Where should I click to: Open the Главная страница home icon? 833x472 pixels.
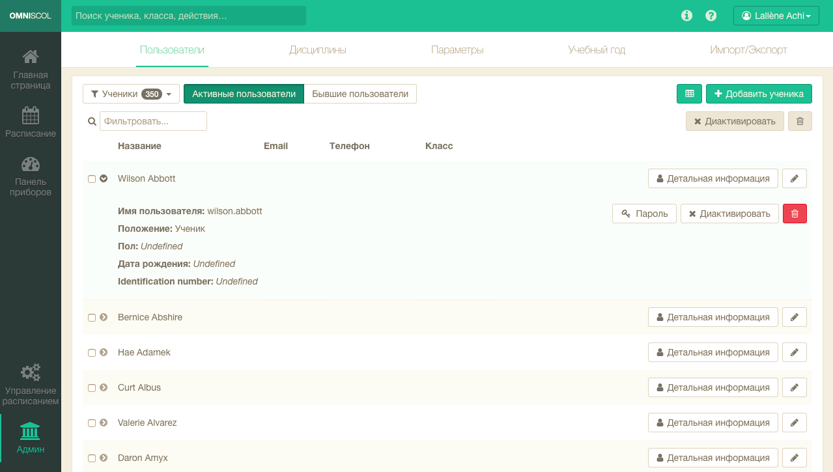pos(31,57)
